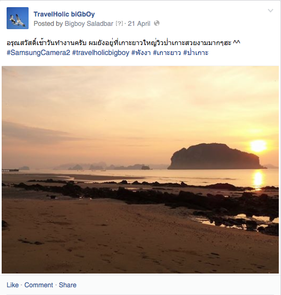281x295 pixels.
Task: Click the sun in the photo
Action: [258, 146]
